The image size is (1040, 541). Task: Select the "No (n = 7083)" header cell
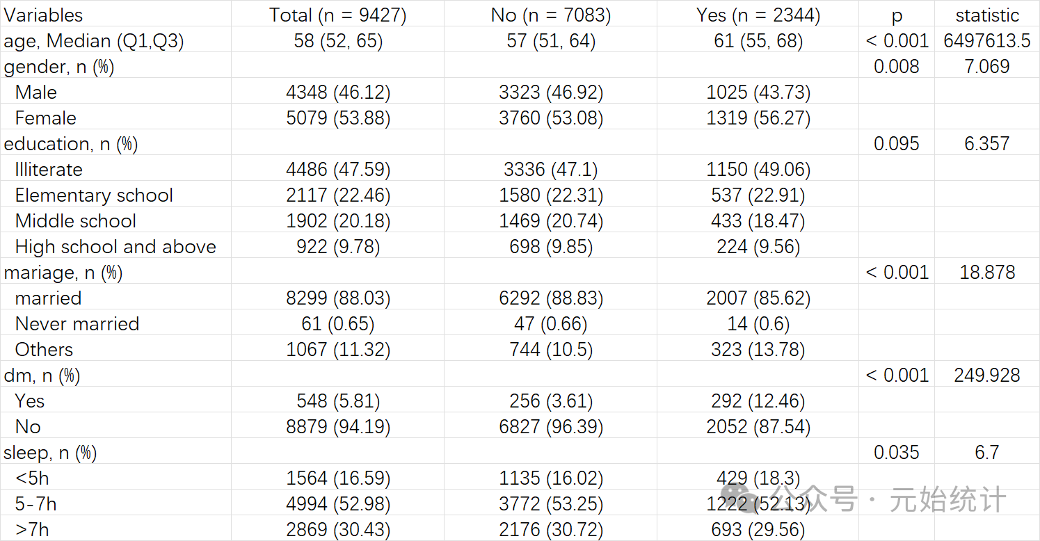[550, 15]
